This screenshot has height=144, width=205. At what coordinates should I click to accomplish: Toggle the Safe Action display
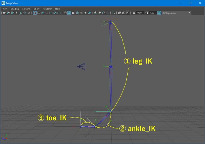click(55, 13)
